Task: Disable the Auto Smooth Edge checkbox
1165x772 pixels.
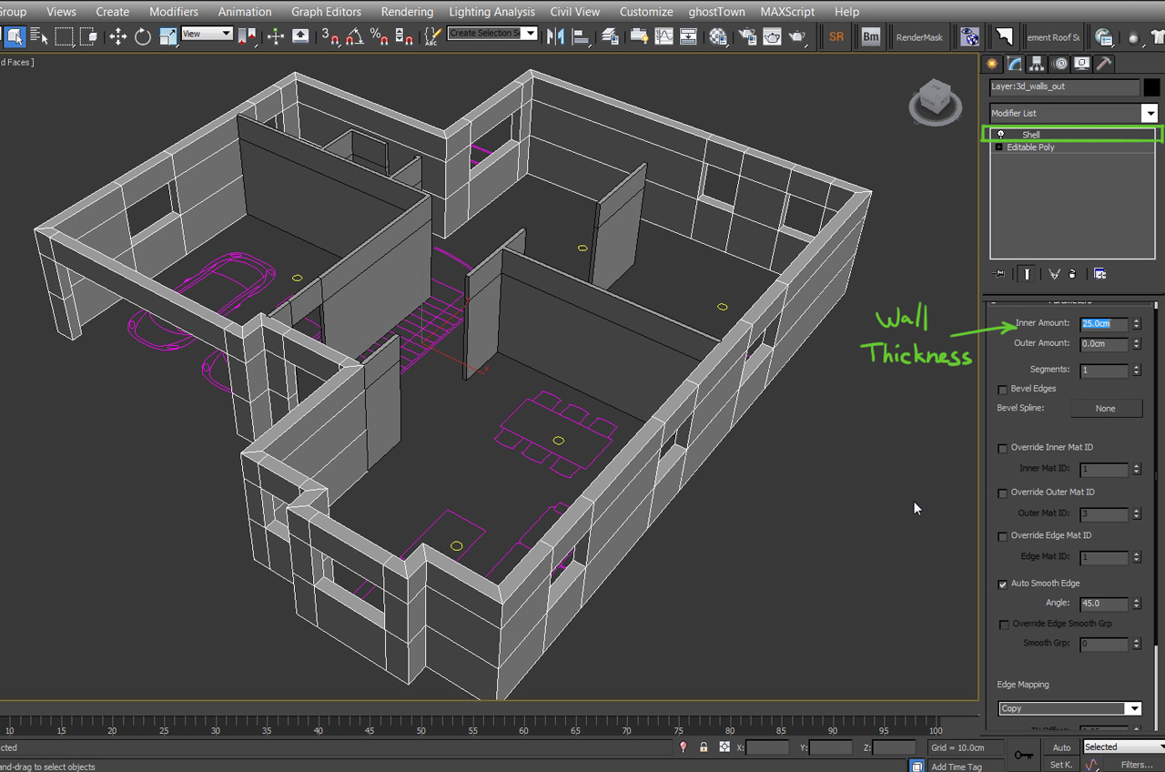Action: (x=1002, y=584)
